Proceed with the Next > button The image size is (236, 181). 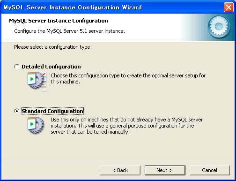pyautogui.click(x=165, y=170)
